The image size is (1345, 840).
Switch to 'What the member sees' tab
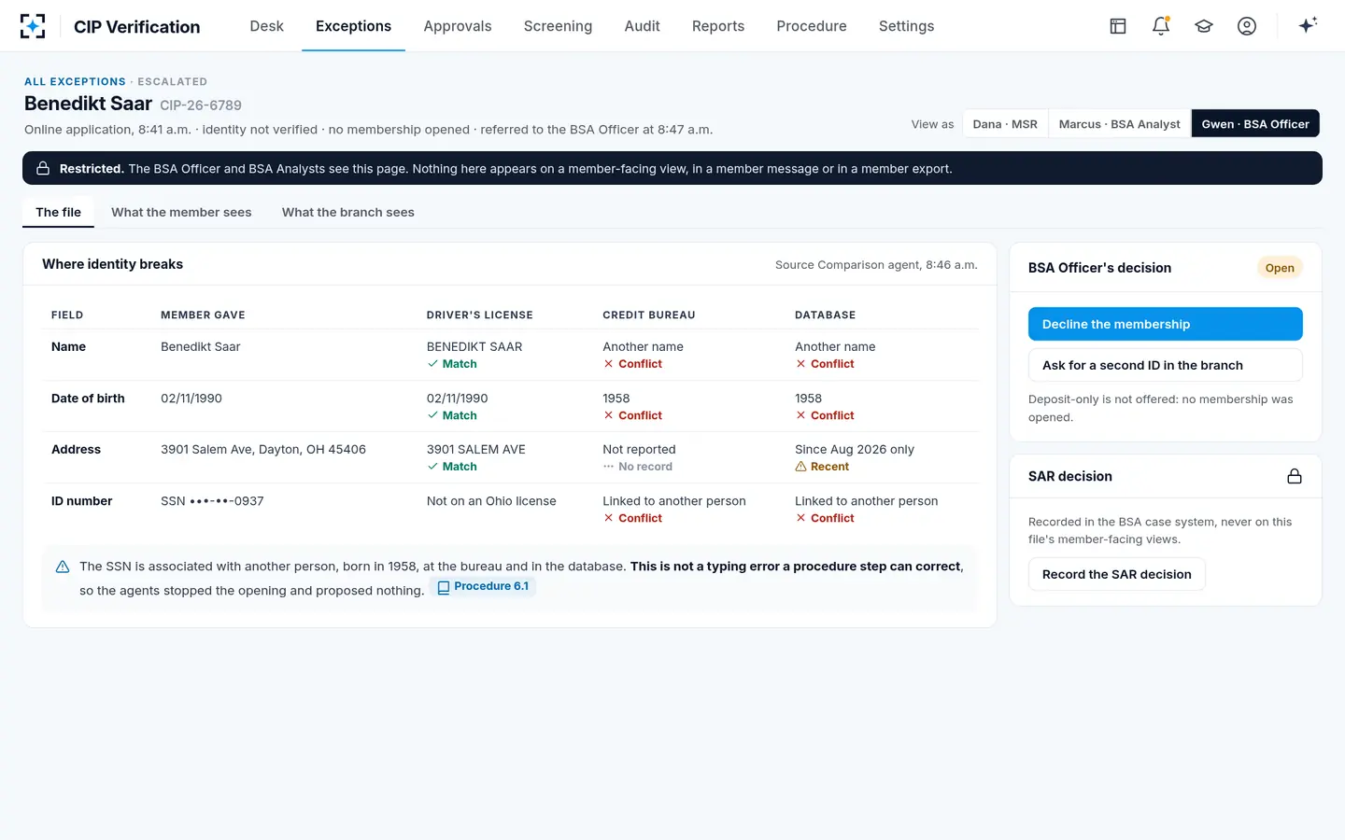[x=181, y=212]
